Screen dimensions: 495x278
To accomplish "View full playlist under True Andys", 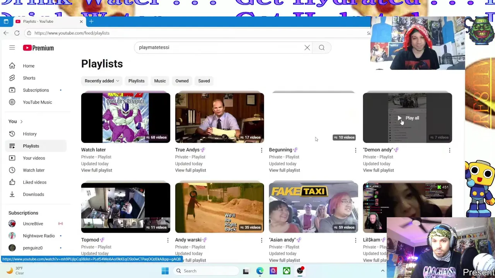I will pyautogui.click(x=191, y=170).
